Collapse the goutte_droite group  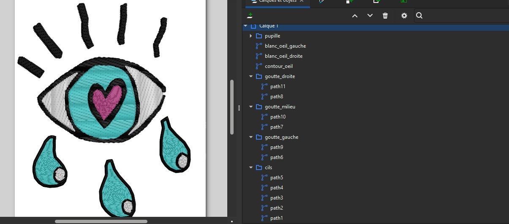251,76
